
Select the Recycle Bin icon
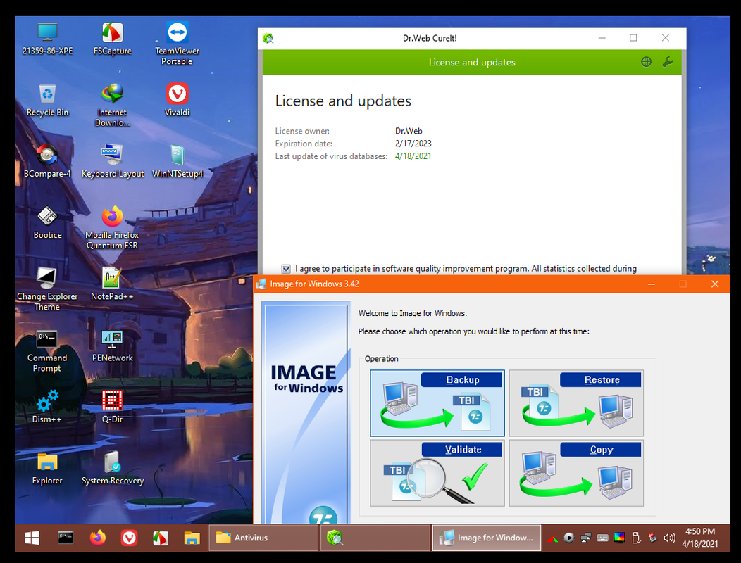47,100
